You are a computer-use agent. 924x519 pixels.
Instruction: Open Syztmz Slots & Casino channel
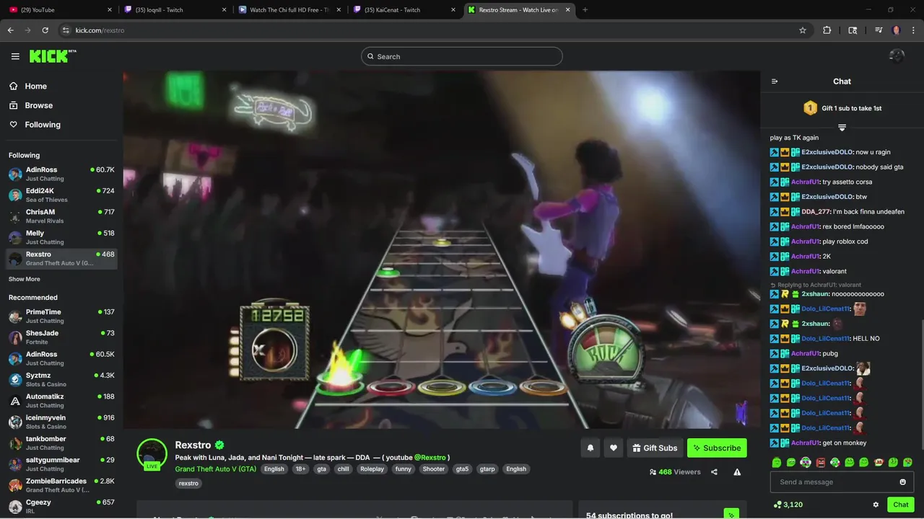61,380
